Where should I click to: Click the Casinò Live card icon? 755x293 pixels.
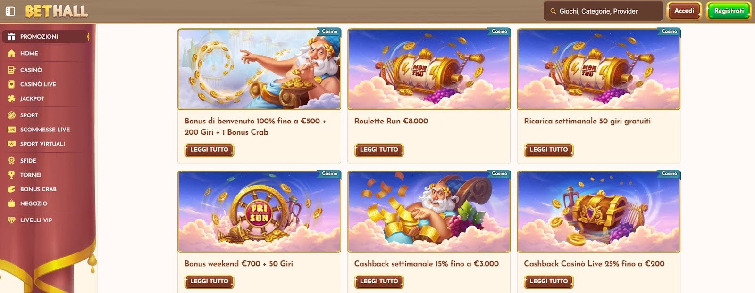[12, 84]
